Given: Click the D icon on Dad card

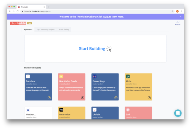Looking at the screenshot, I should coord(128,110).
